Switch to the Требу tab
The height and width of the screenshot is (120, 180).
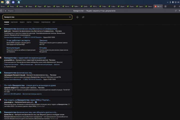point(84,6)
